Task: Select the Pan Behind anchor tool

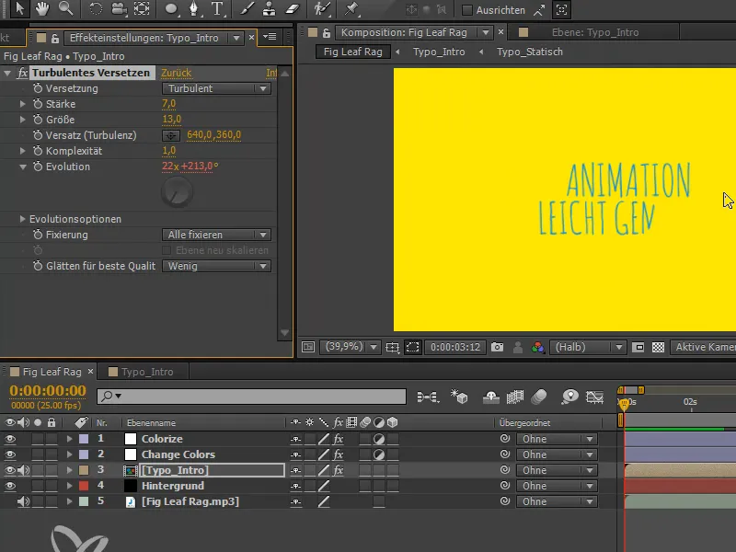Action: [142, 8]
